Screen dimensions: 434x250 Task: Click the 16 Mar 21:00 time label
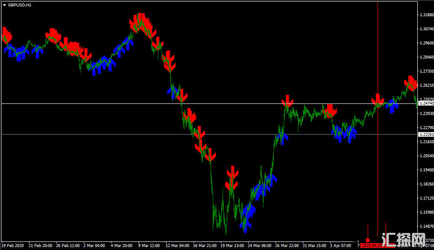pyautogui.click(x=205, y=245)
